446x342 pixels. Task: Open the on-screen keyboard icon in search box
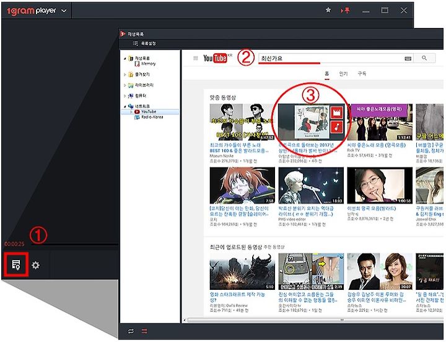coord(408,58)
